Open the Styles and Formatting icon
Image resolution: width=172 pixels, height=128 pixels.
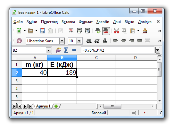19,41
